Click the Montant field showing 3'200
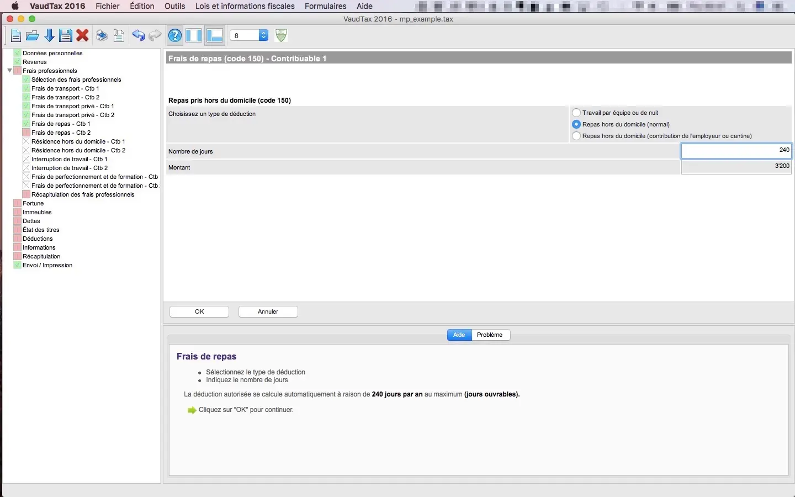 click(x=736, y=167)
